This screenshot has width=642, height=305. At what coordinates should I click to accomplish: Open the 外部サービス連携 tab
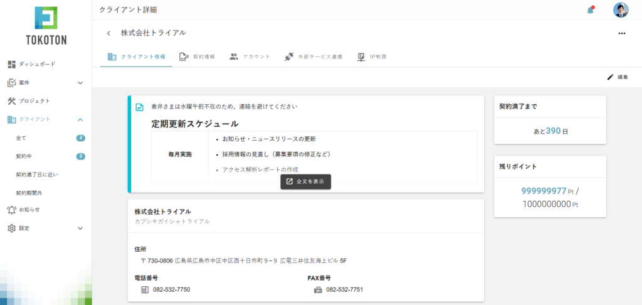pos(313,56)
